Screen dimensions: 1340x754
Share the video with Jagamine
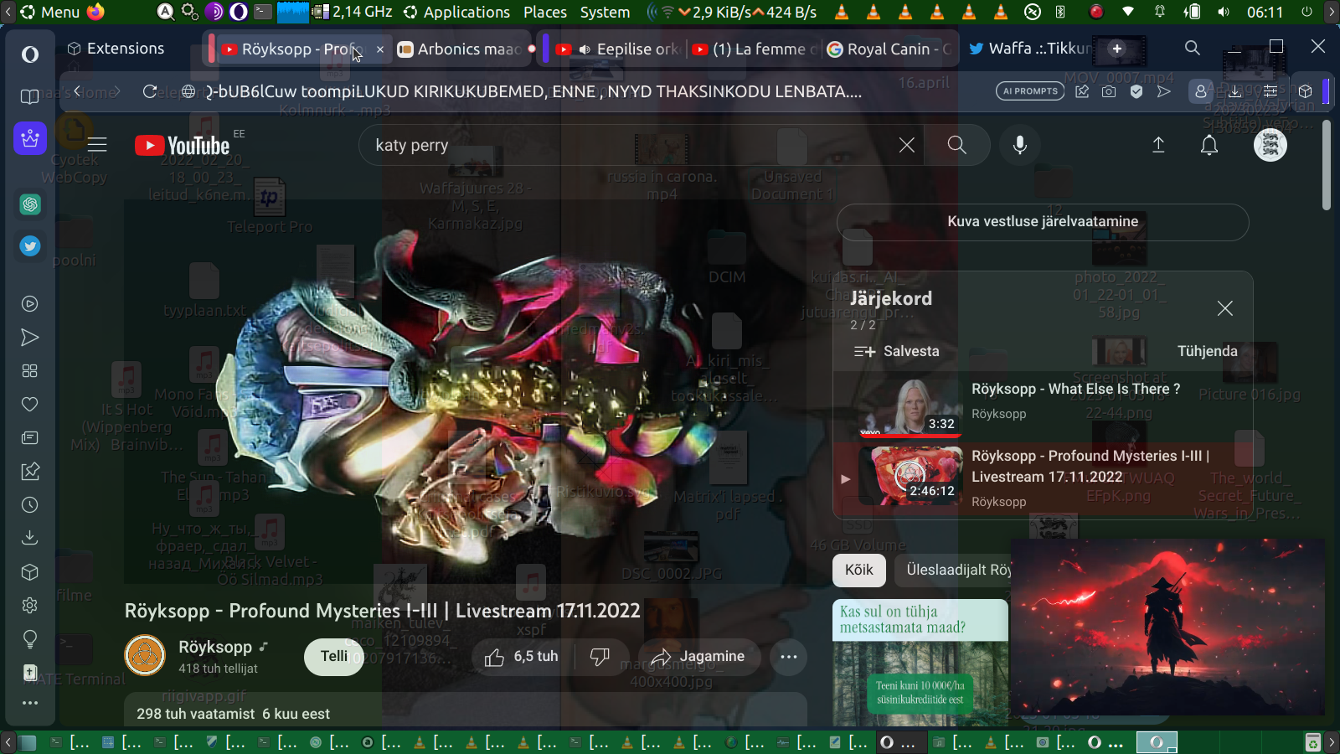(699, 657)
